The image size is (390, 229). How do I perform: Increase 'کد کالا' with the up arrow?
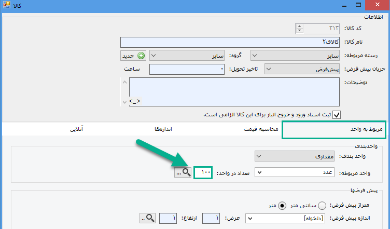pyautogui.click(x=299, y=26)
